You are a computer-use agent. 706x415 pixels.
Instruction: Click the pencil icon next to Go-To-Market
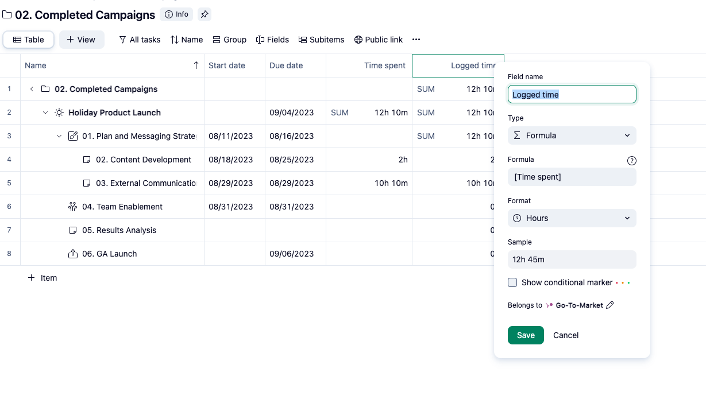coord(610,305)
